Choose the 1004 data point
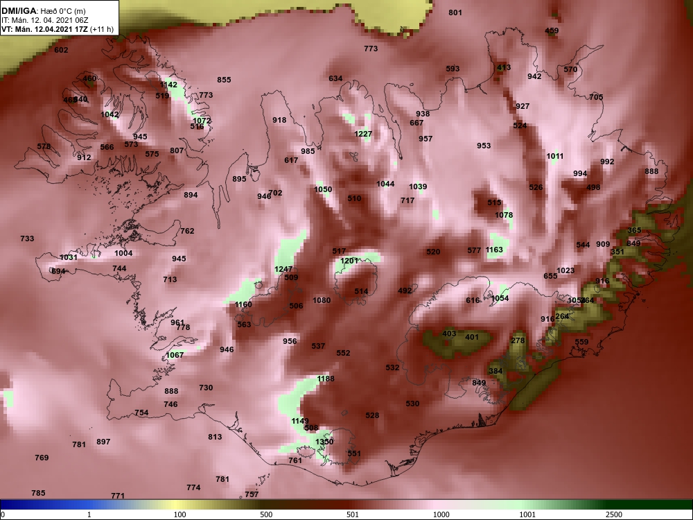The width and height of the screenshot is (693, 520). pos(123,253)
